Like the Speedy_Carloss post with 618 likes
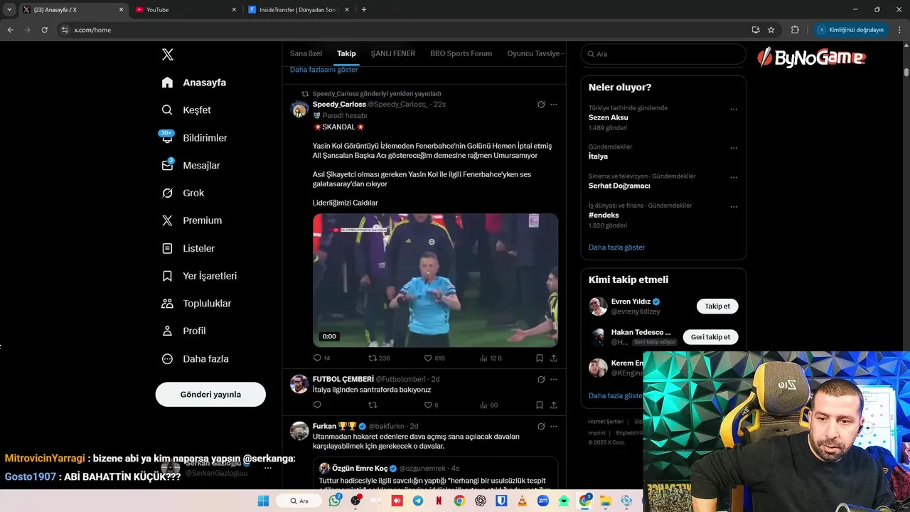 tap(429, 358)
